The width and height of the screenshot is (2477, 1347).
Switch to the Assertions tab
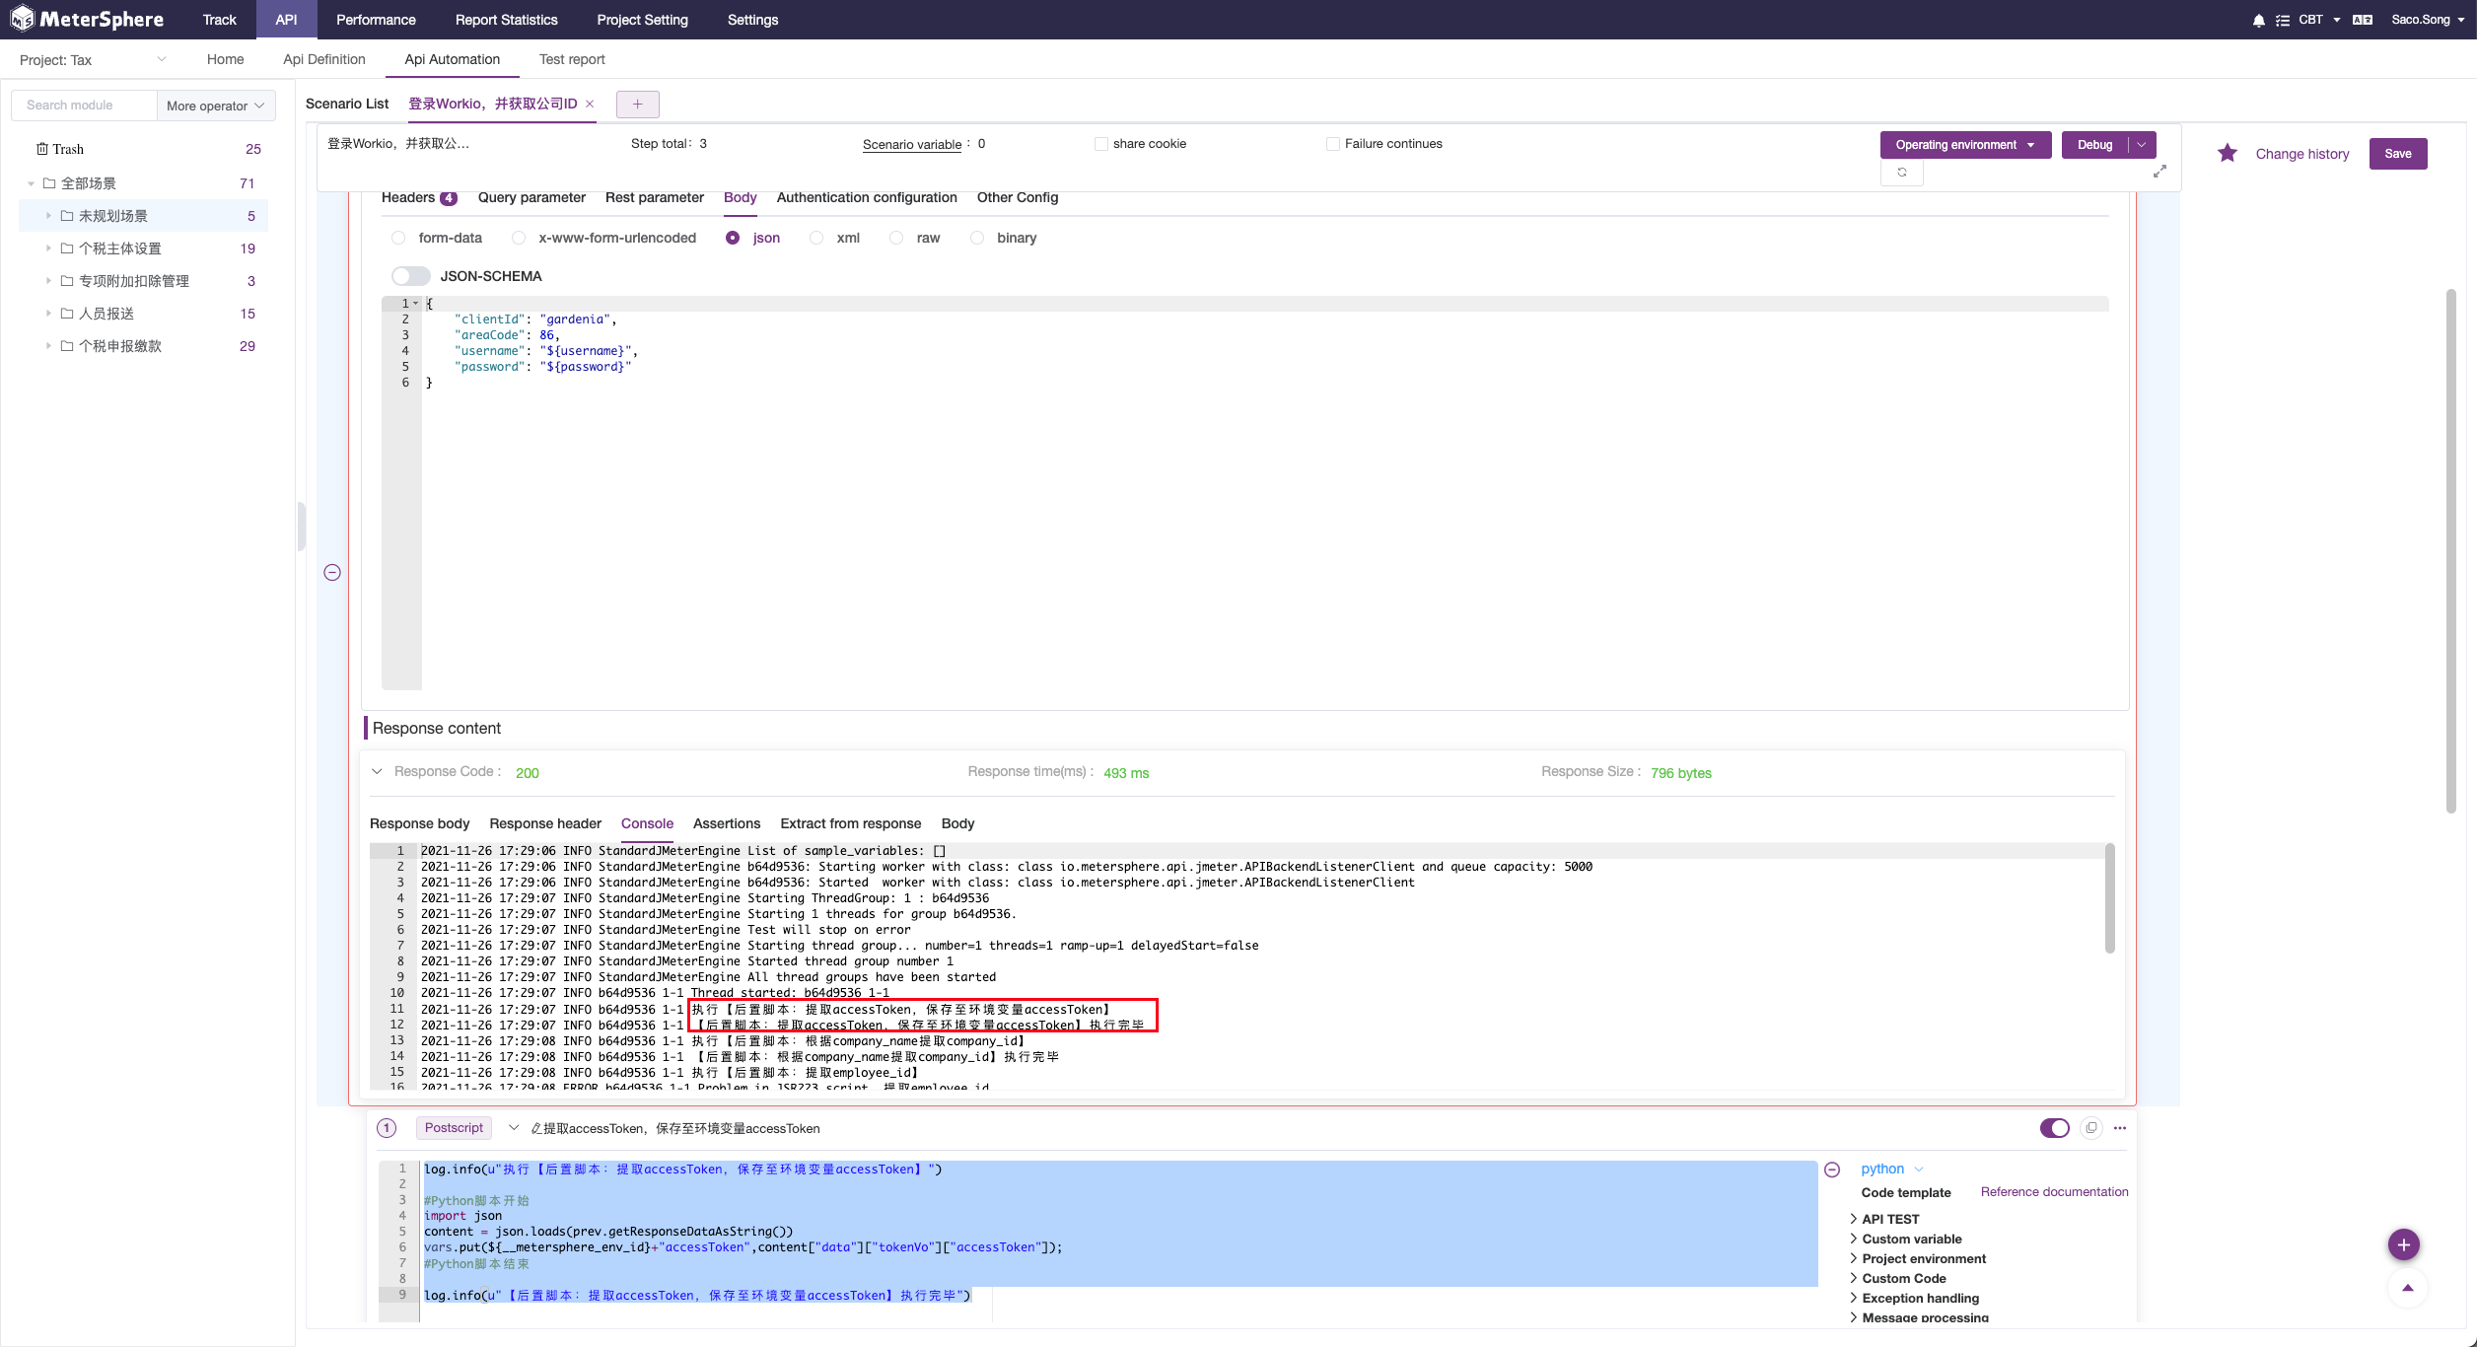coord(727,823)
